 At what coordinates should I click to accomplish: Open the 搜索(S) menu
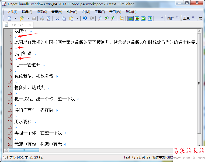[42, 12]
